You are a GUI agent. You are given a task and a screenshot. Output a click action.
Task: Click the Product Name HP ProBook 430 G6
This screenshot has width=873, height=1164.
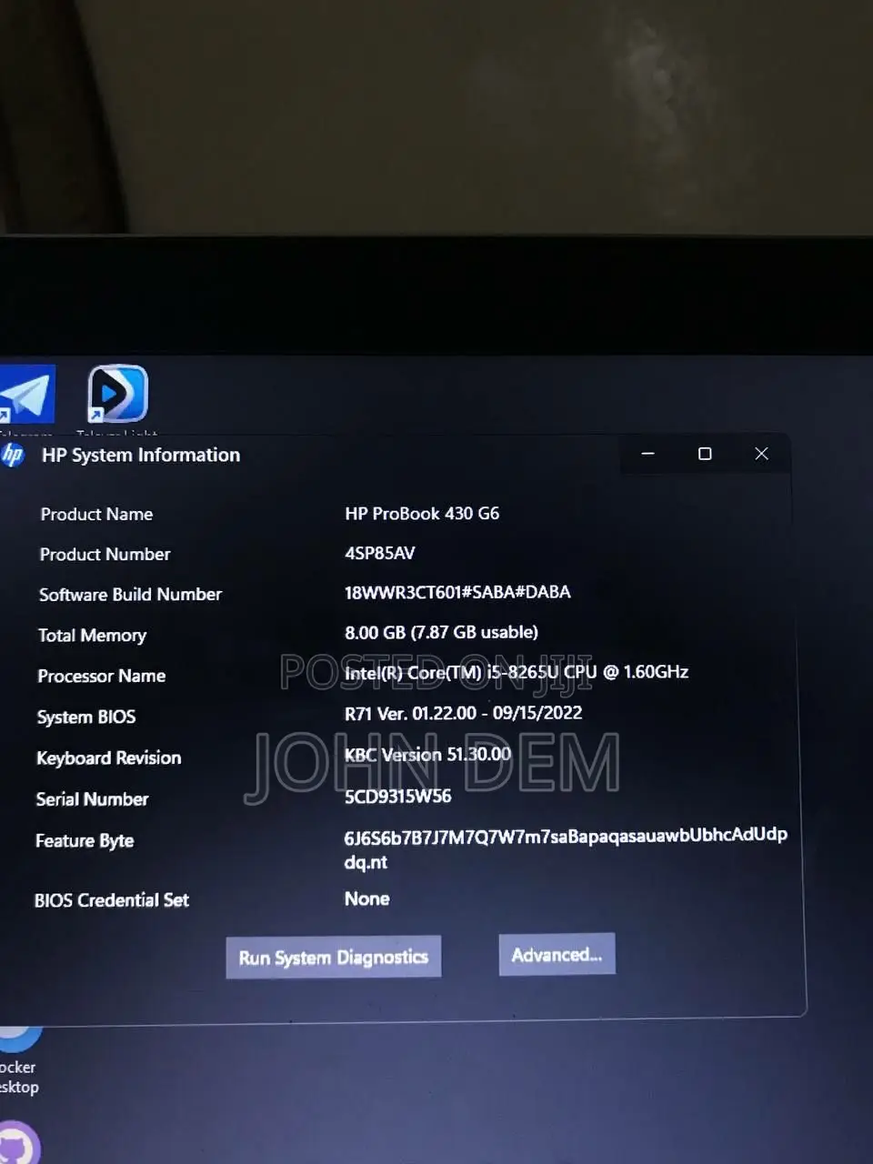pyautogui.click(x=423, y=513)
